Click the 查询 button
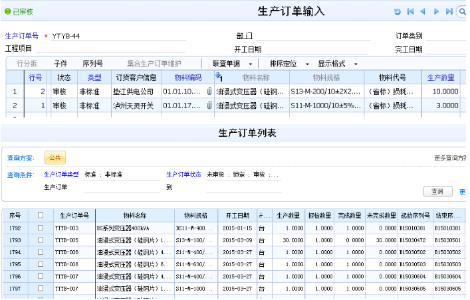 (438, 191)
